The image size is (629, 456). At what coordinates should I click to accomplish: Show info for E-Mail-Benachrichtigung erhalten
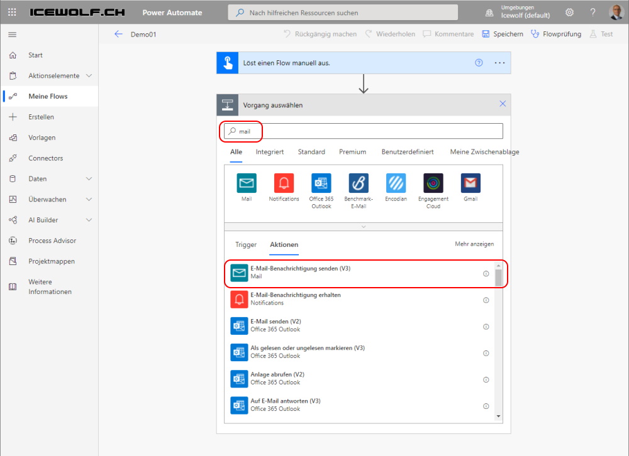pyautogui.click(x=486, y=300)
